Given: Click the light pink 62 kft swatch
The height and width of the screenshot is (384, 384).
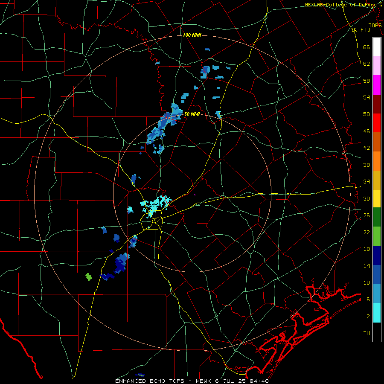Looking at the screenshot, I should [377, 66].
